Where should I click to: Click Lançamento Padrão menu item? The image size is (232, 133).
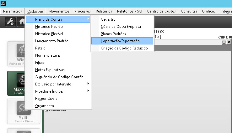(51, 41)
